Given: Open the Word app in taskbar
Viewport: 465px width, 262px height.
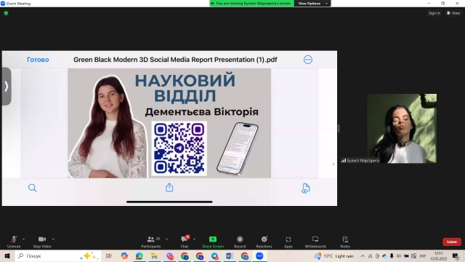Looking at the screenshot, I should click(230, 255).
